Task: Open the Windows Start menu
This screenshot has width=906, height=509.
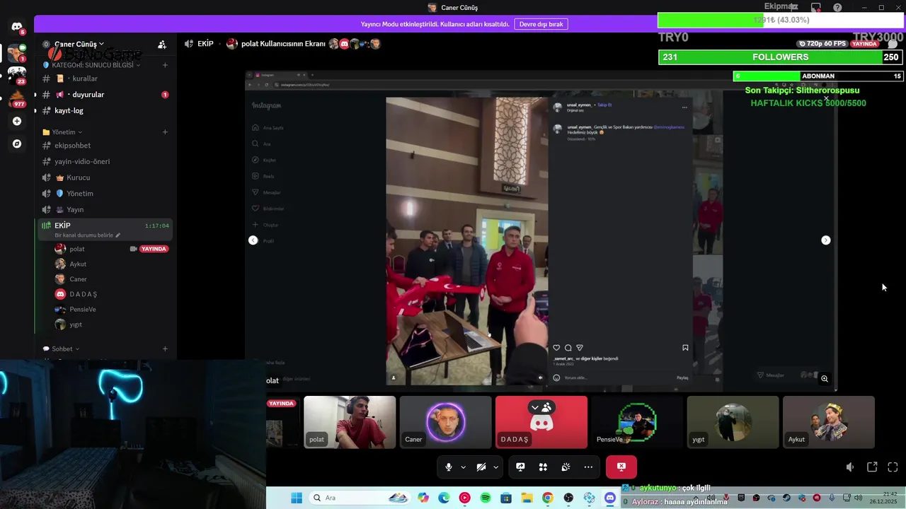Action: click(x=296, y=498)
